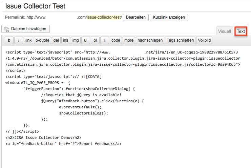
Task: Click the Bearbeiten permalink button
Action: pyautogui.click(x=136, y=17)
